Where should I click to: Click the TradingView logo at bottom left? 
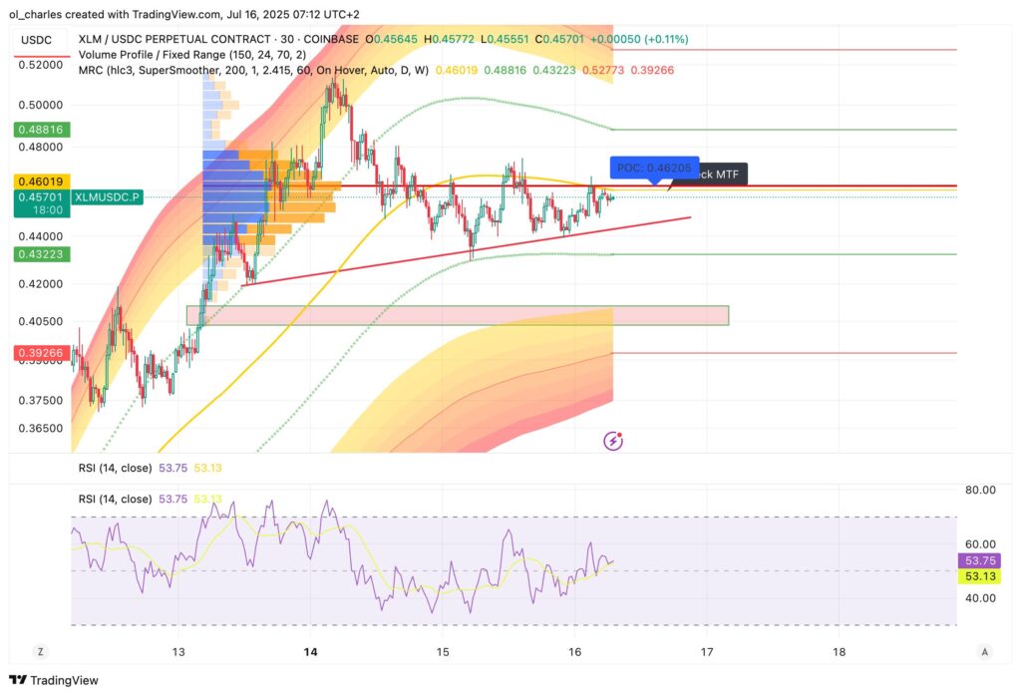click(x=51, y=680)
